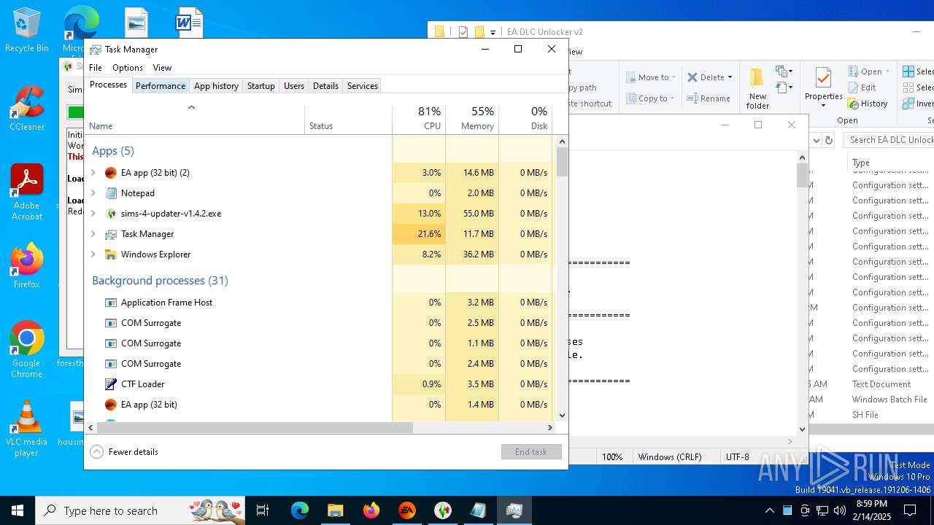Select the COM Surrogate 1.1 MB row
The height and width of the screenshot is (525, 934).
coord(318,343)
